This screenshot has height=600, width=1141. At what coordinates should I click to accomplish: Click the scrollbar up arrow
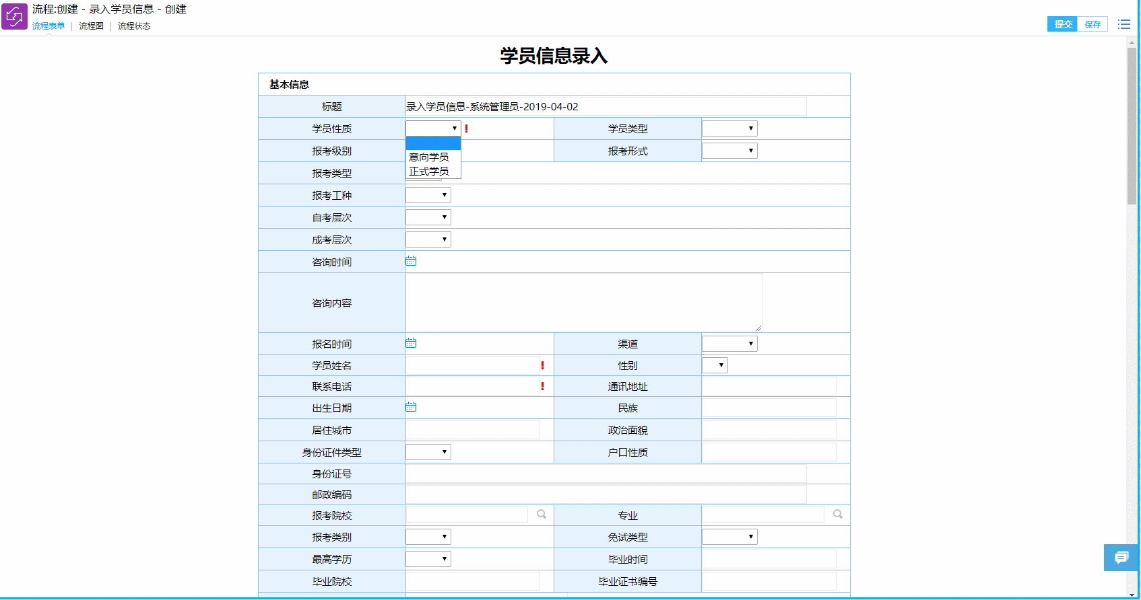point(1132,42)
